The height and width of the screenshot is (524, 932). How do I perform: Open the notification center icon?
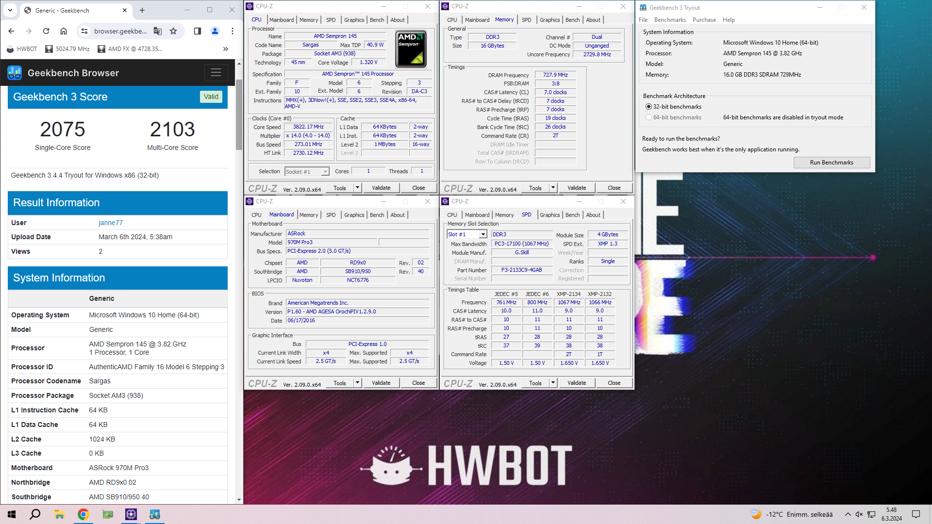916,514
